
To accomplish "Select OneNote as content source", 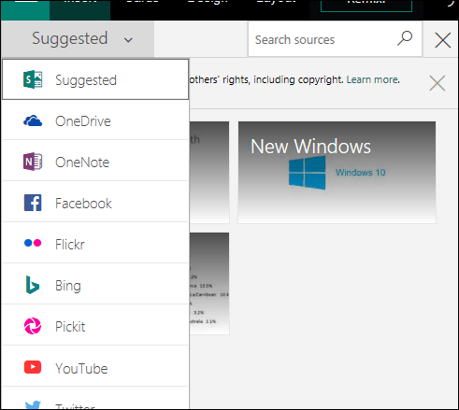I will (95, 162).
